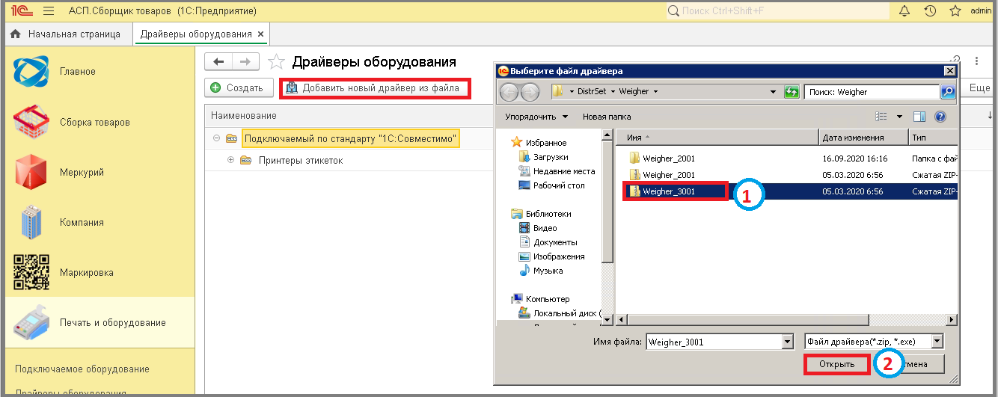Screen dimensions: 998x397
Task: Click the Поиск: Weigher search field
Action: [x=872, y=92]
